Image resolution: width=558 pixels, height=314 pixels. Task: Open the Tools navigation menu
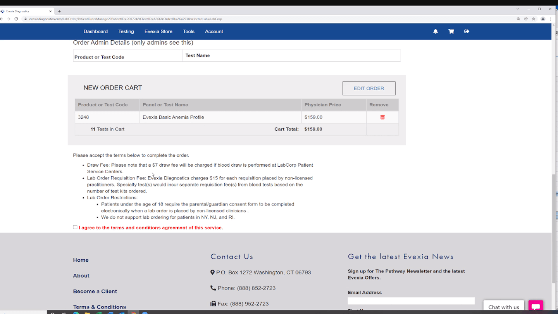(189, 31)
